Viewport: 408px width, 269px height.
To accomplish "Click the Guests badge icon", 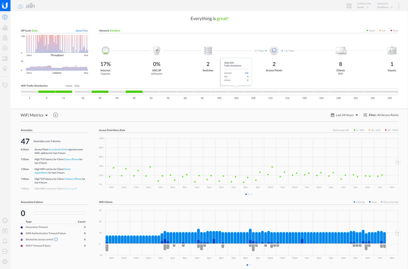I will coord(392,51).
